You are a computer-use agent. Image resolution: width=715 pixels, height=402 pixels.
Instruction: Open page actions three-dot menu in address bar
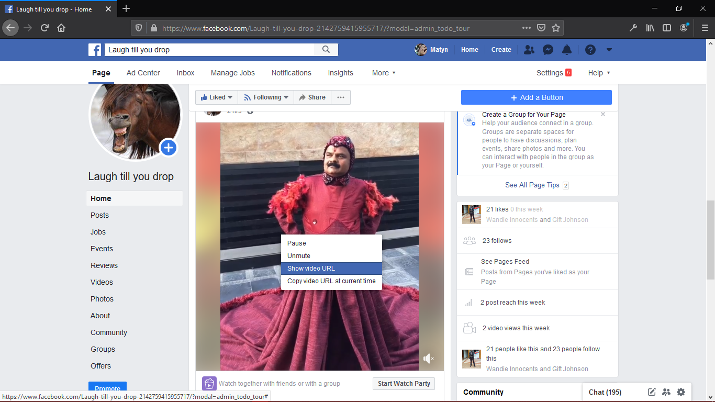pyautogui.click(x=527, y=28)
